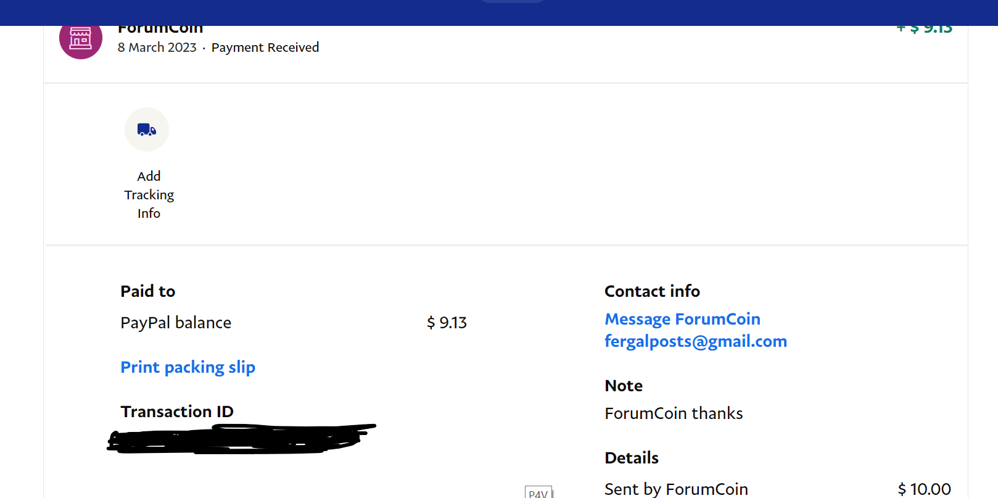Click the $9.13 PayPal balance amount

(x=447, y=323)
